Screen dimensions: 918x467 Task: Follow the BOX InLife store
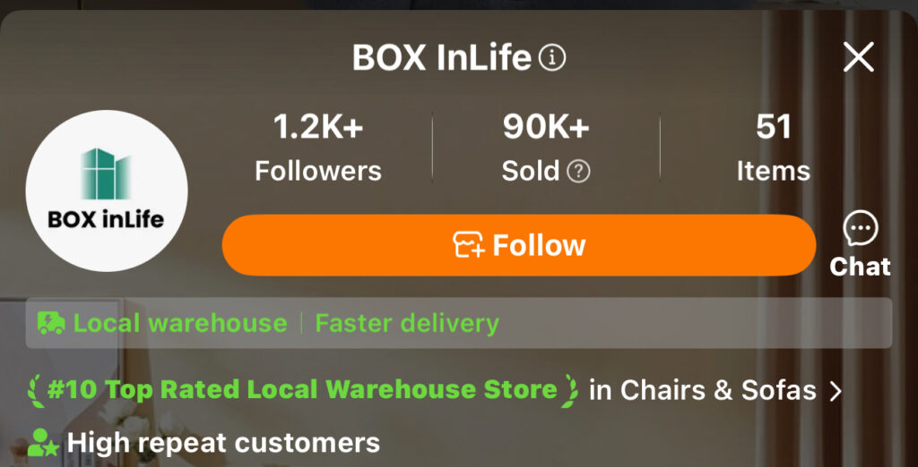coord(519,245)
